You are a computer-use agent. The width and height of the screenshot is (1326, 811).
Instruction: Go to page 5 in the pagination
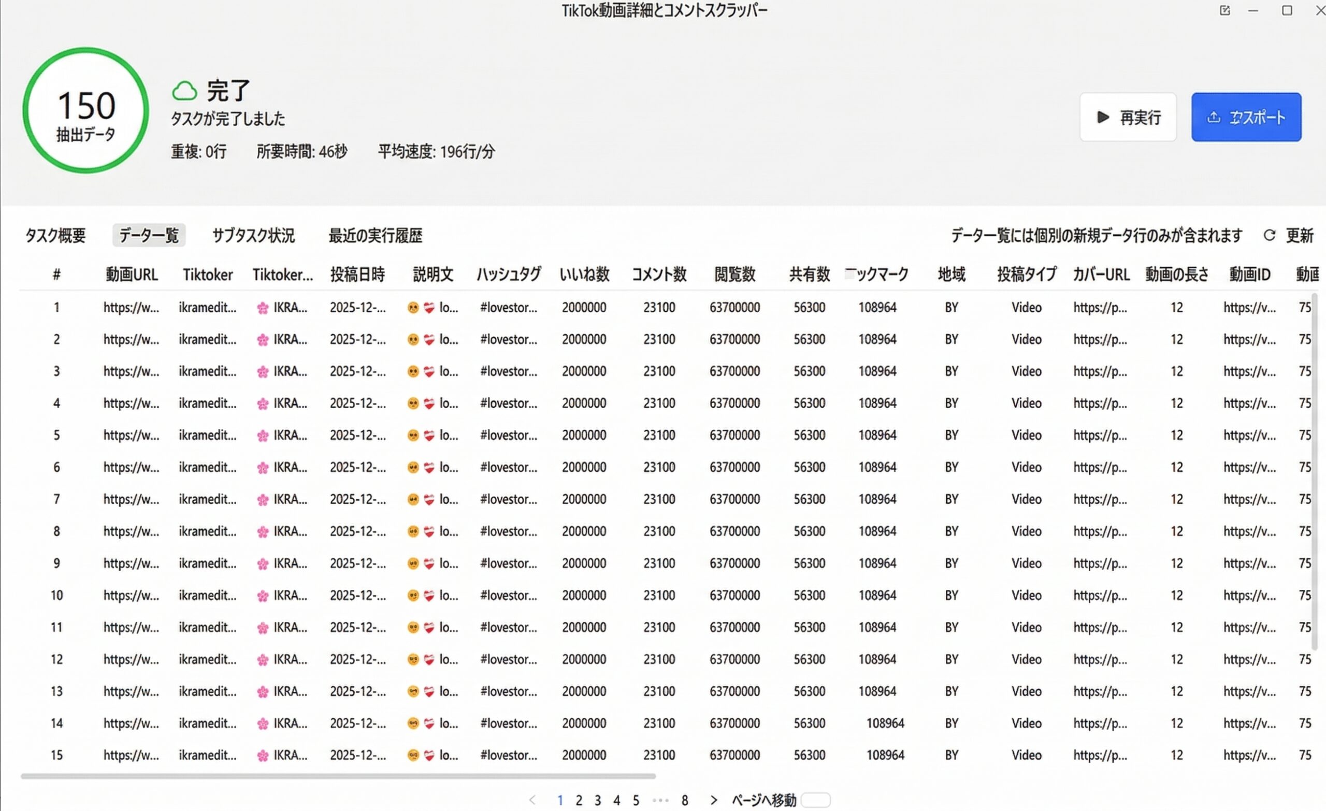click(x=636, y=800)
